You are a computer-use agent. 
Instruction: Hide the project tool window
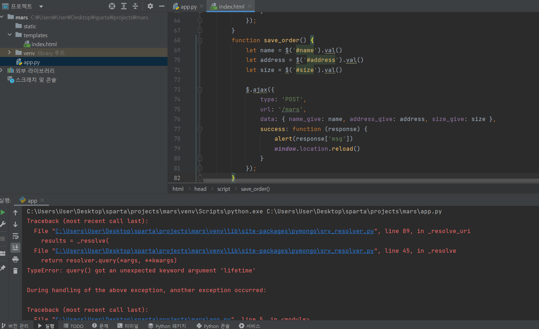click(162, 6)
